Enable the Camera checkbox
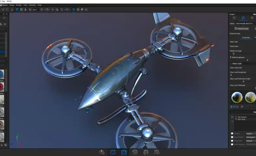Screen dimensions: 256x156 [x=232, y=134]
